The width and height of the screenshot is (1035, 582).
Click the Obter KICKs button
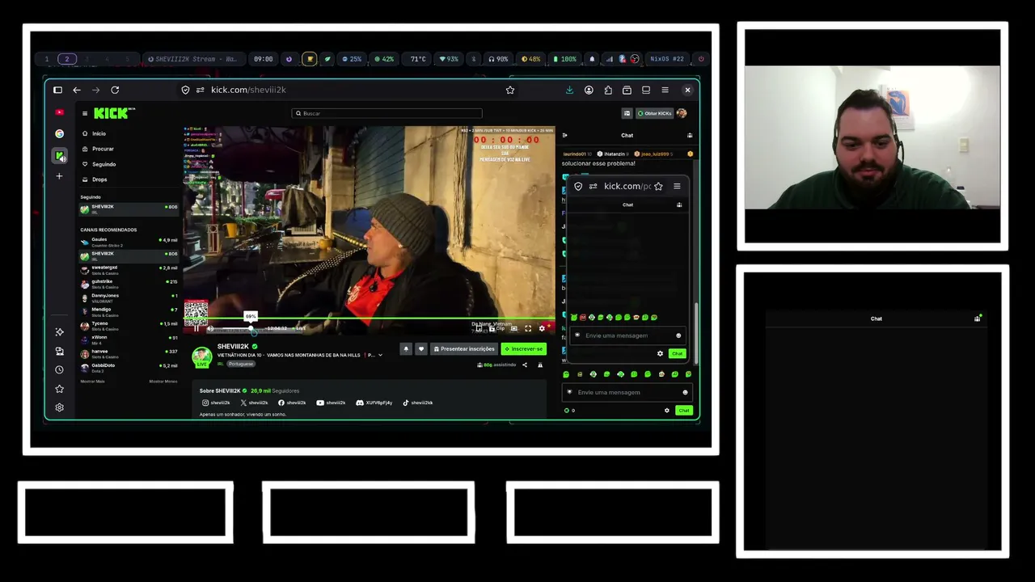pos(655,113)
